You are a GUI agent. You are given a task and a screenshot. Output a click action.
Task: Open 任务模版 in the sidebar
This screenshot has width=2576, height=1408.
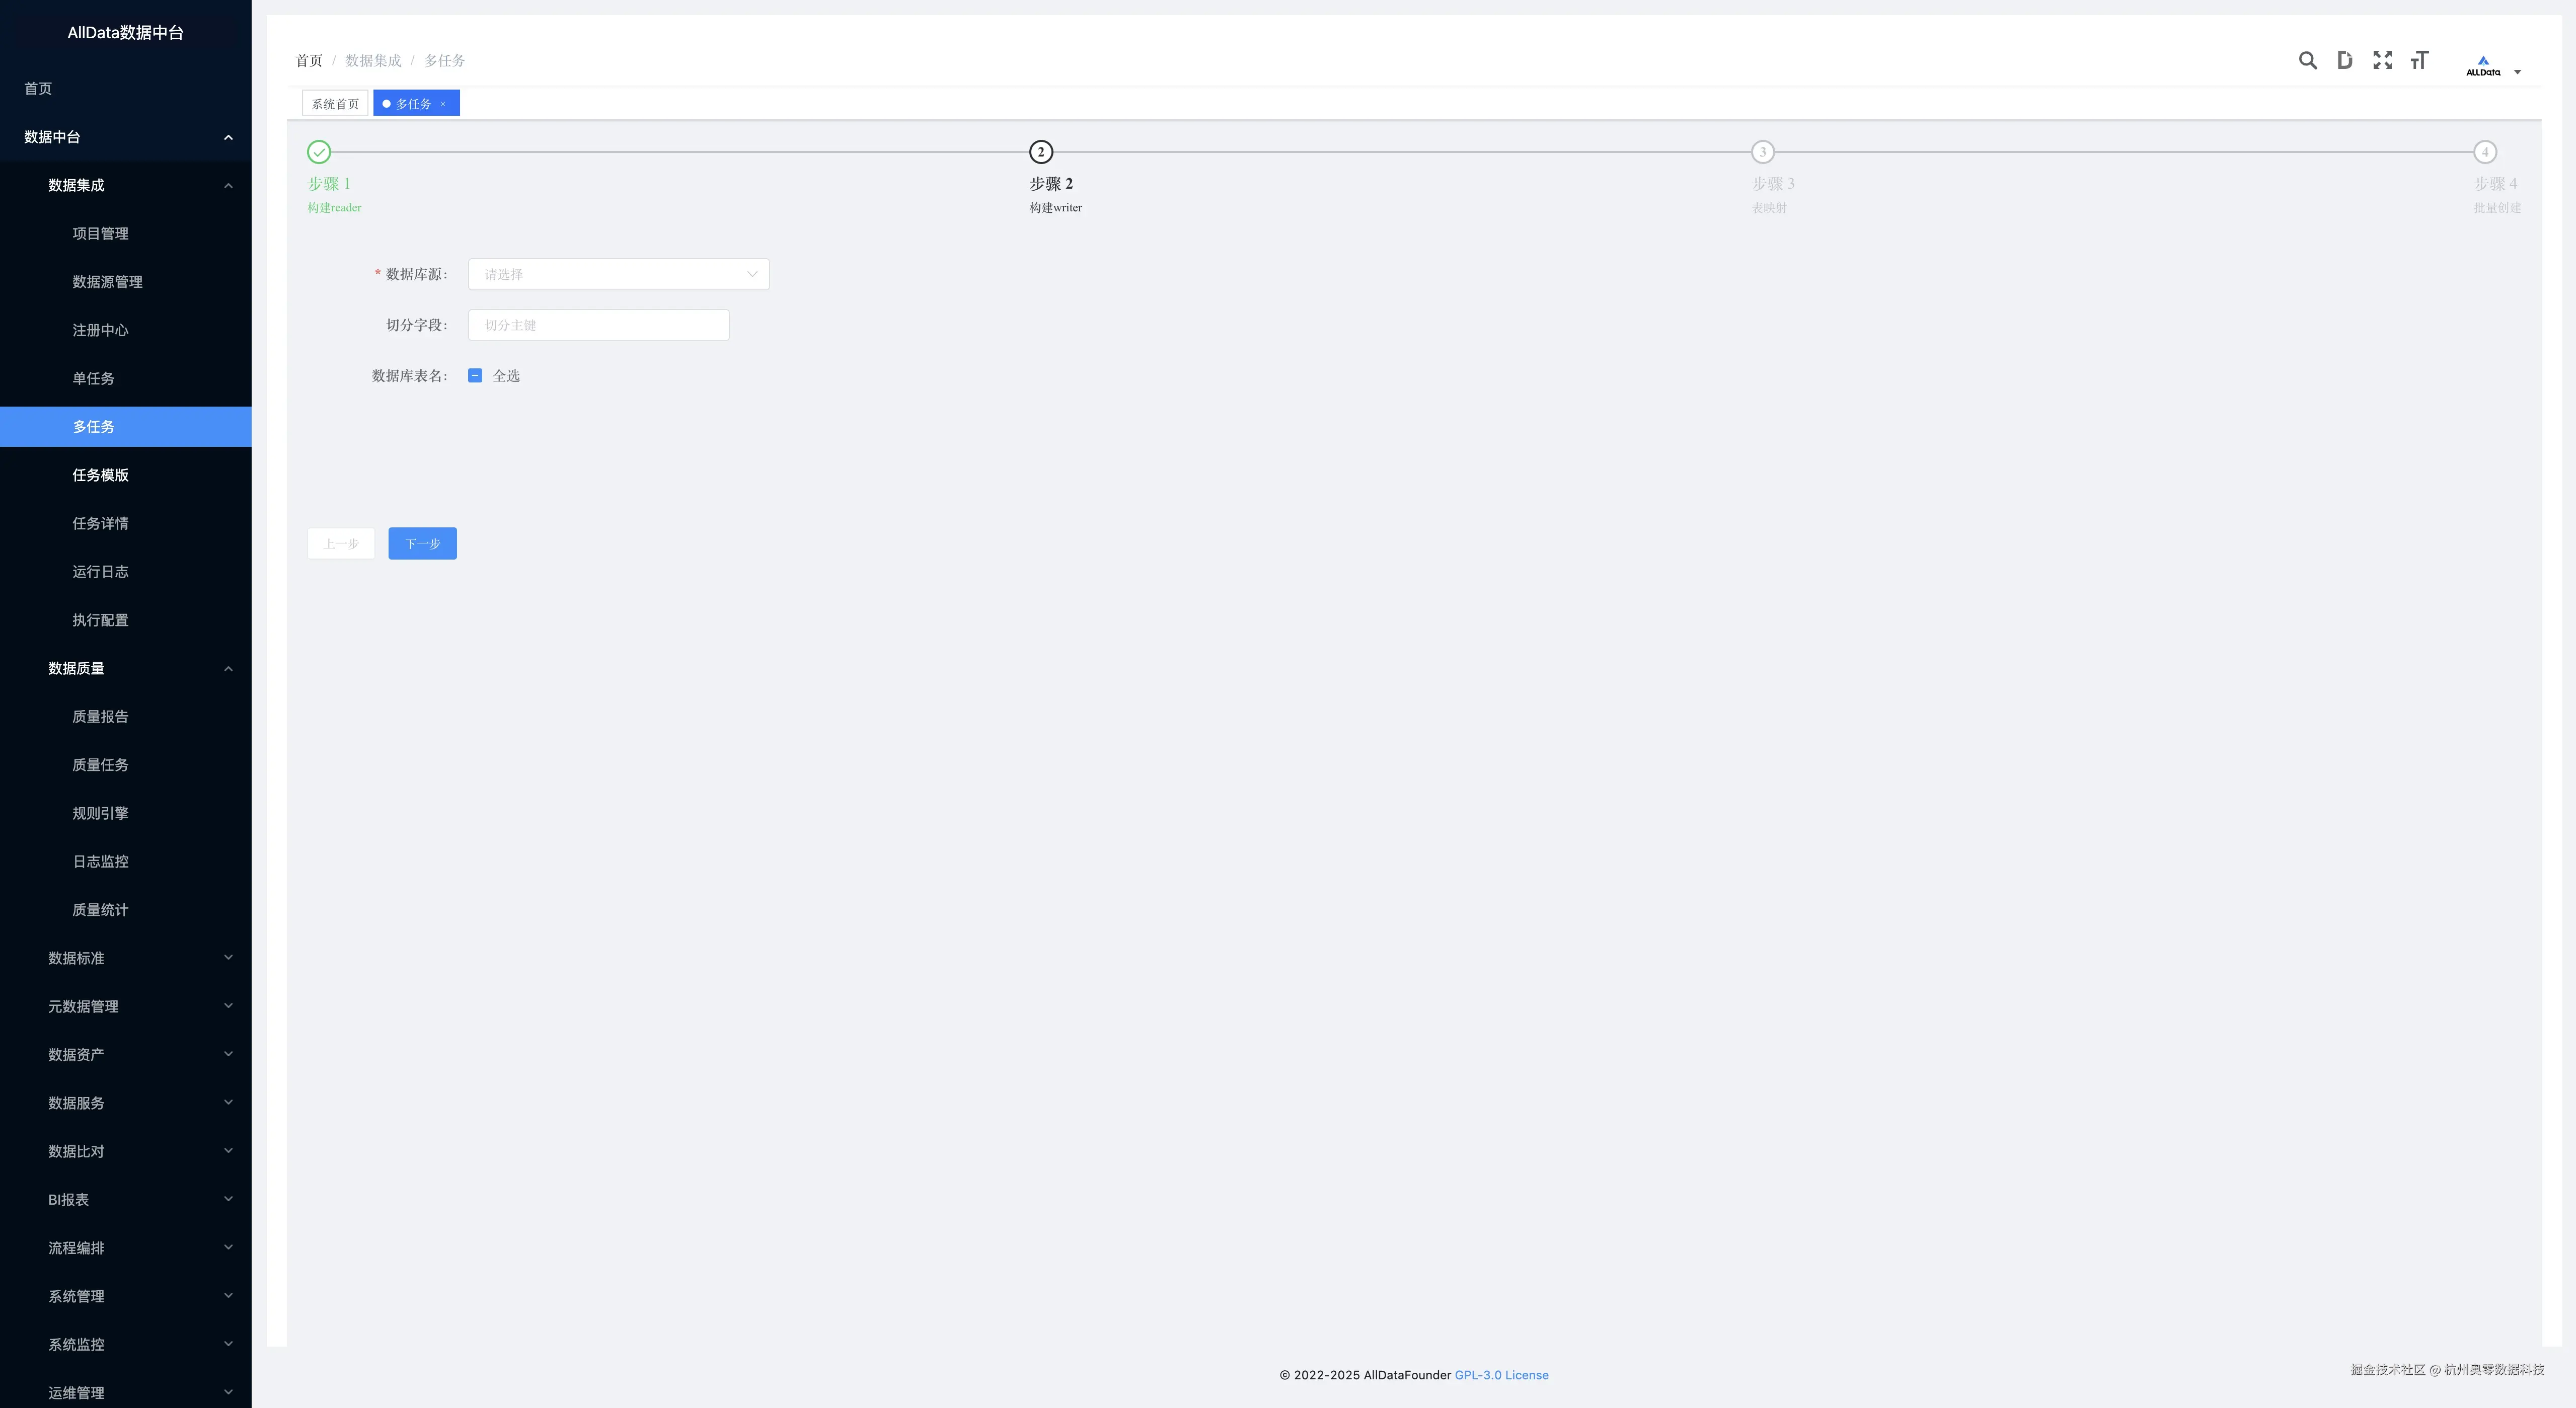100,475
